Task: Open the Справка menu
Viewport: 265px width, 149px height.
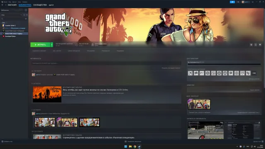Action: pyautogui.click(x=25, y=2)
